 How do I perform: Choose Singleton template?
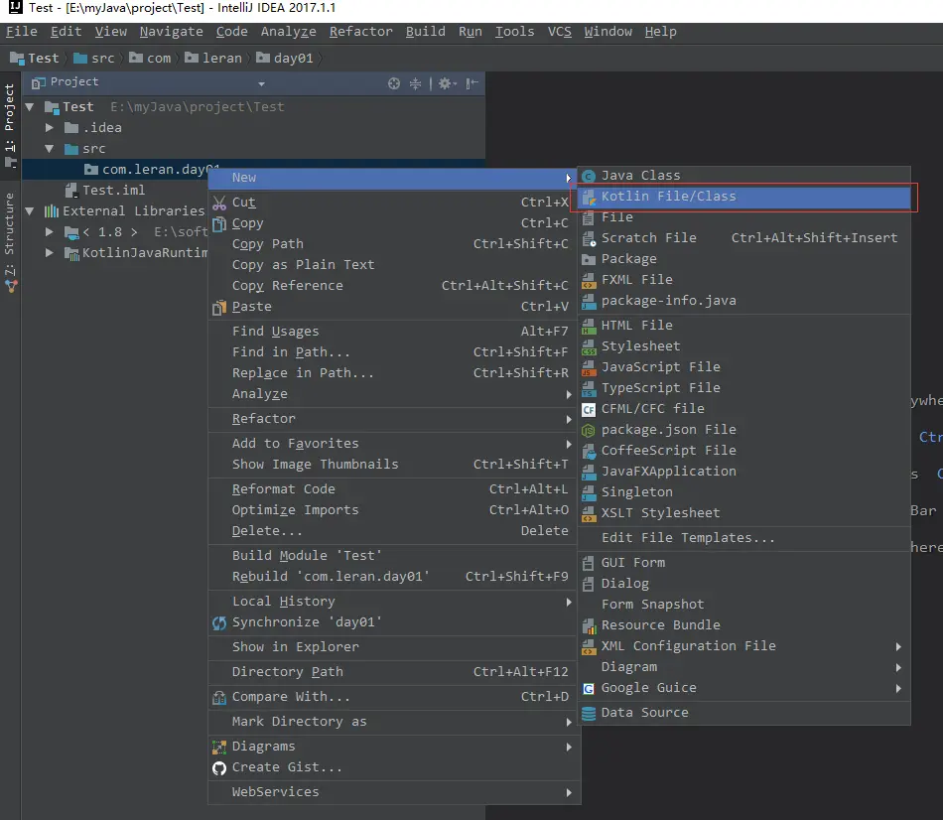744,492
